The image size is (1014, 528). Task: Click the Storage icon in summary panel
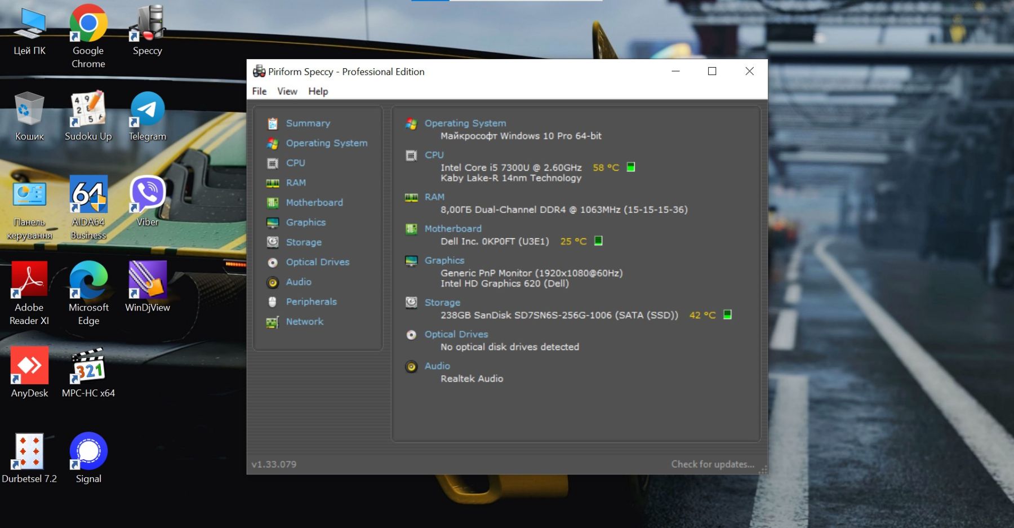(411, 303)
